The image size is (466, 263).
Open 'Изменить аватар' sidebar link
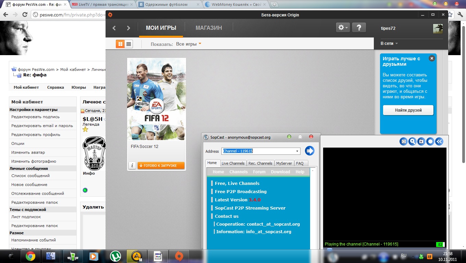[x=28, y=152]
